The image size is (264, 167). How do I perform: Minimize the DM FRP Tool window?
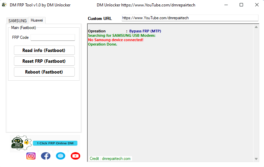[226, 5]
